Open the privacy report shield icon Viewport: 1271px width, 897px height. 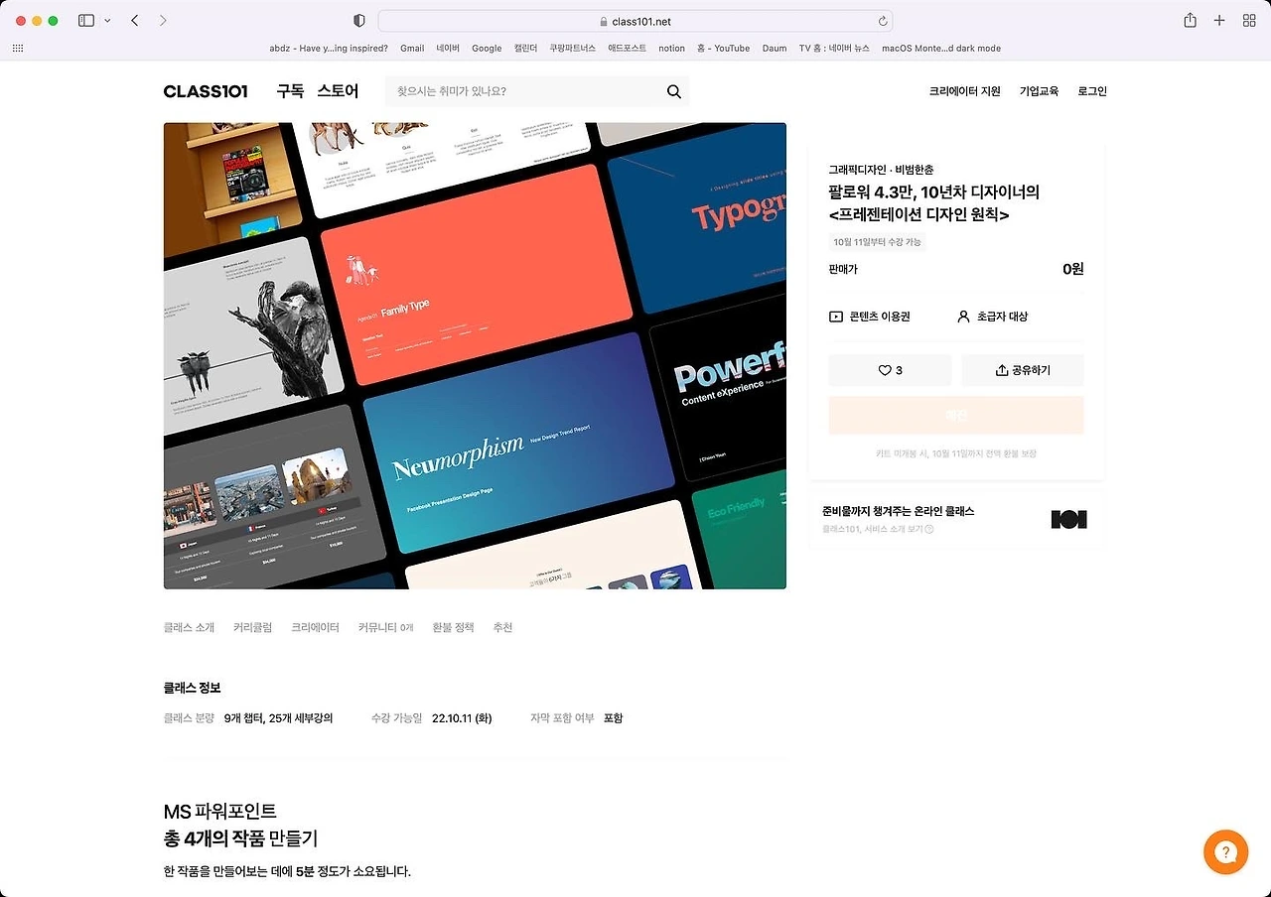point(359,21)
